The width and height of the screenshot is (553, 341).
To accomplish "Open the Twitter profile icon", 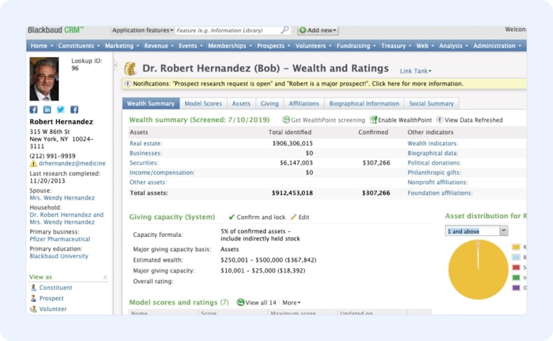I will [61, 109].
